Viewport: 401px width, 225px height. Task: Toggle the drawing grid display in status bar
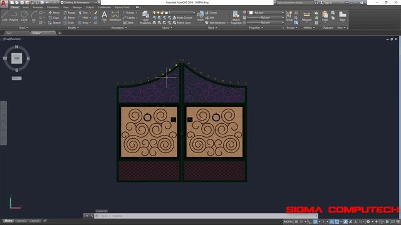(296, 222)
